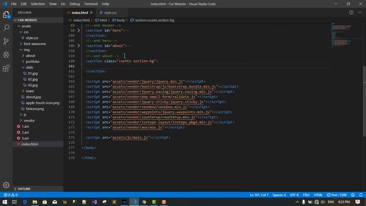Open the Selection menu

(38, 4)
